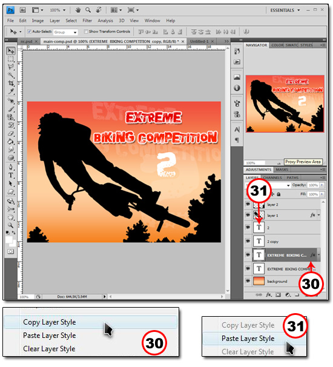Click the layer style fx button at panel bottom

(x=268, y=295)
